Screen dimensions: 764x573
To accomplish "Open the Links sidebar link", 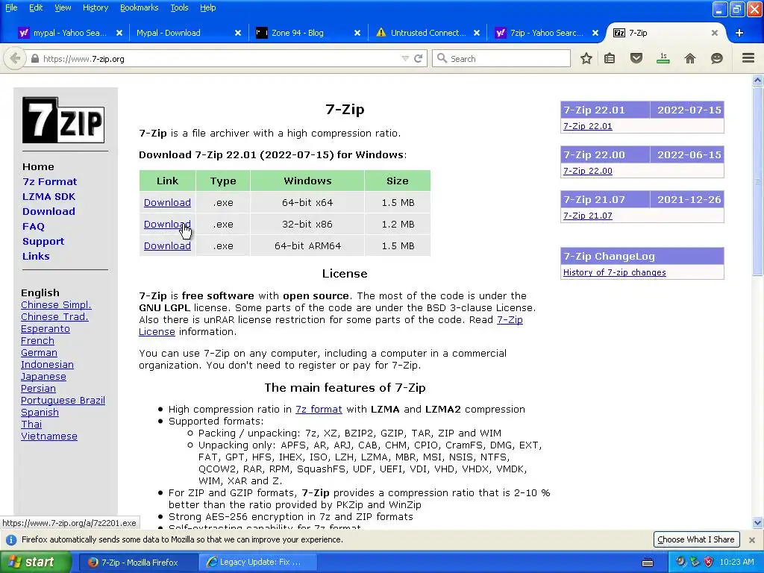I will [36, 257].
